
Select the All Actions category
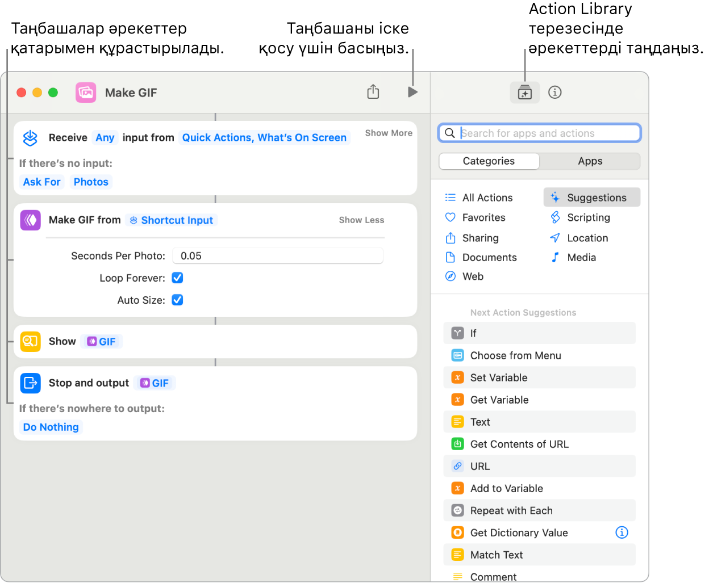click(479, 198)
